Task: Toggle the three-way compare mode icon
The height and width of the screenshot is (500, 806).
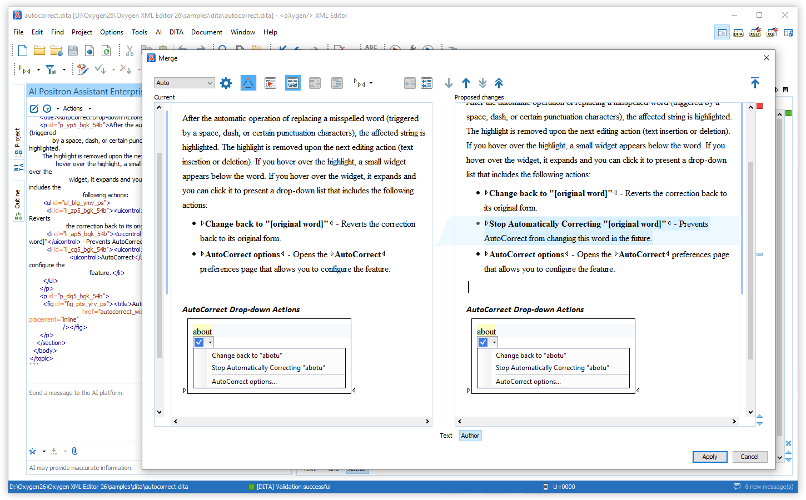Action: pos(248,83)
